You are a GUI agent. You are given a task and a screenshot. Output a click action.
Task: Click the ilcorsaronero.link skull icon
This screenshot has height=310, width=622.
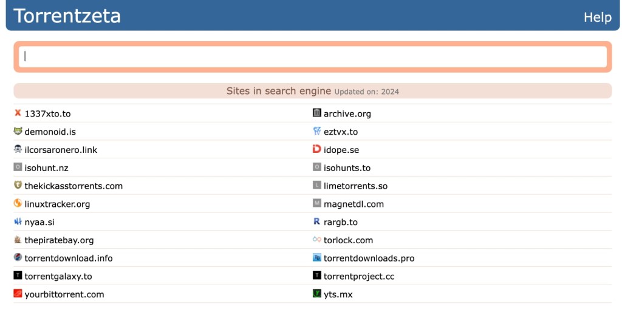click(x=18, y=149)
